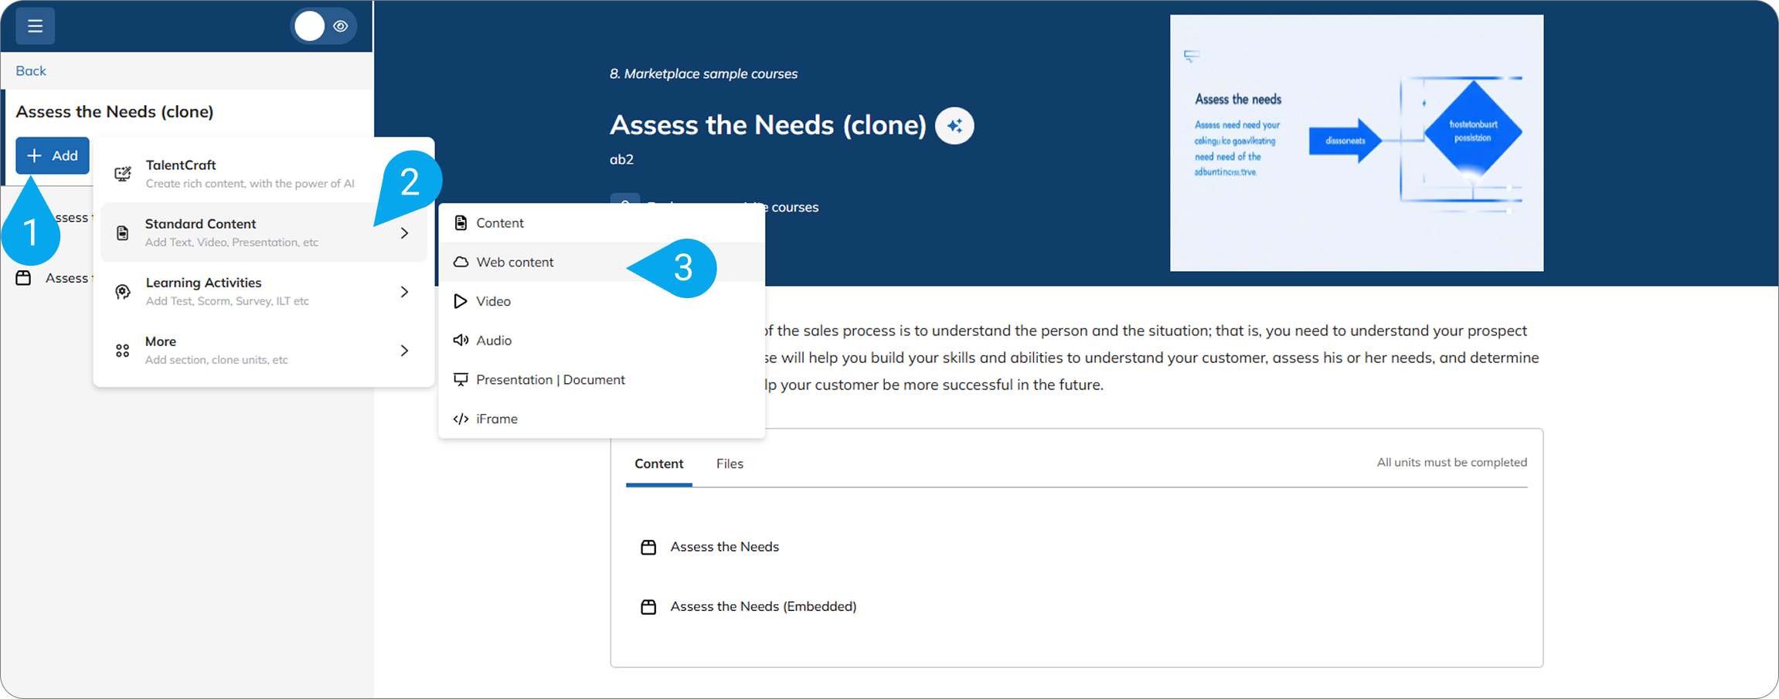Expand the Learning Activities chevron
The image size is (1779, 699).
tap(405, 292)
